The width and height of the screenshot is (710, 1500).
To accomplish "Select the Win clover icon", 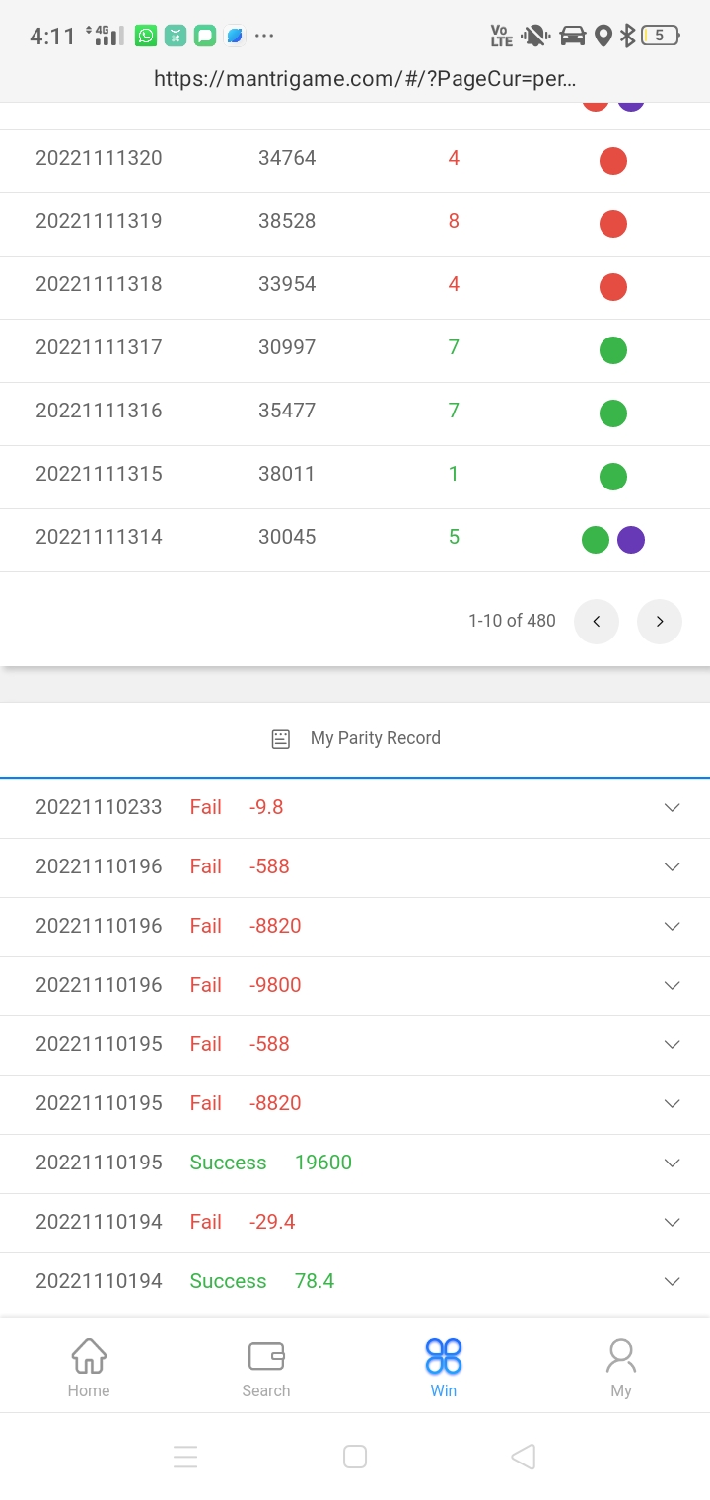I will [x=444, y=1357].
